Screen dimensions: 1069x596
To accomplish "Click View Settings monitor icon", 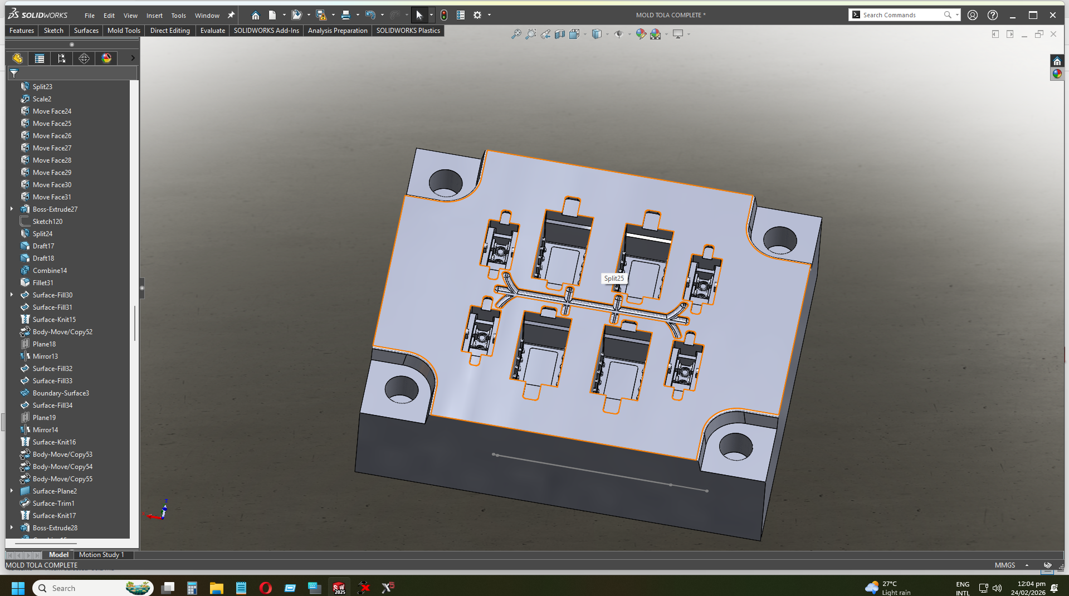I will (678, 34).
